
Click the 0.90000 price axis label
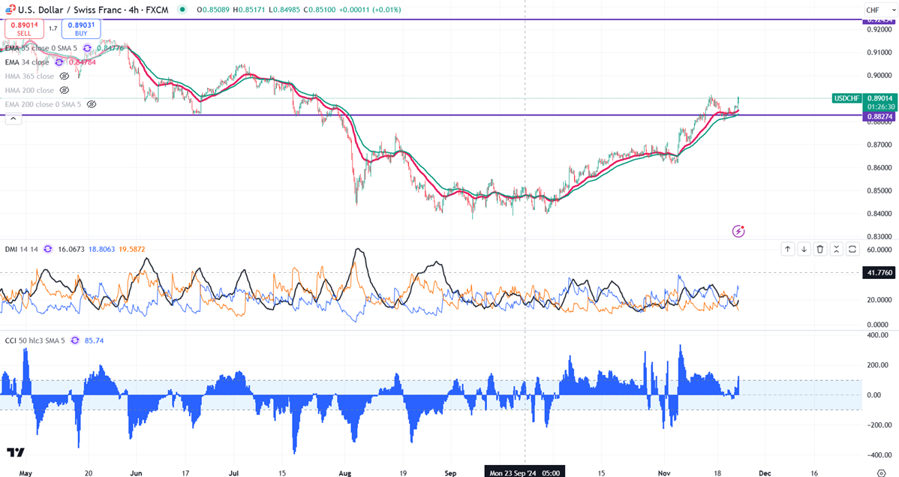[879, 75]
